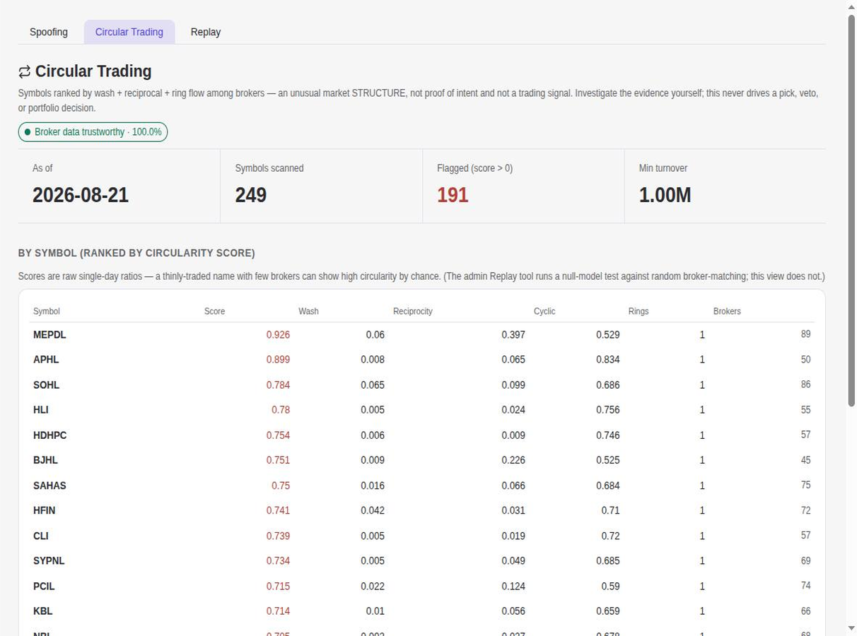Select the HDHPC symbol
The image size is (857, 636).
click(x=49, y=435)
